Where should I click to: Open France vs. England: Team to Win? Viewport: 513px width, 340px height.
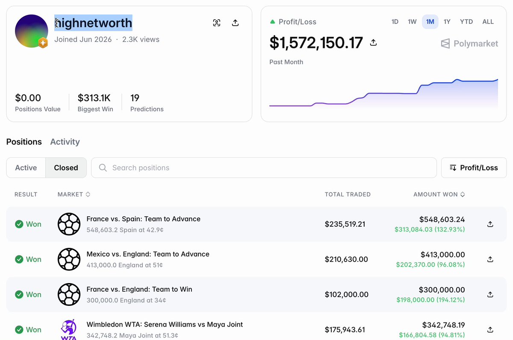click(x=139, y=289)
